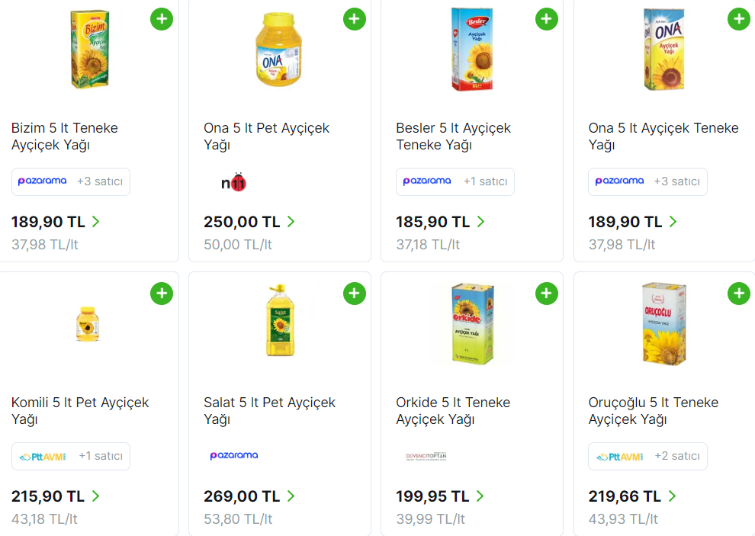Open Orkide 5 lt Teneke Ayçiçek Yağı link
Image resolution: width=755 pixels, height=536 pixels.
click(453, 410)
